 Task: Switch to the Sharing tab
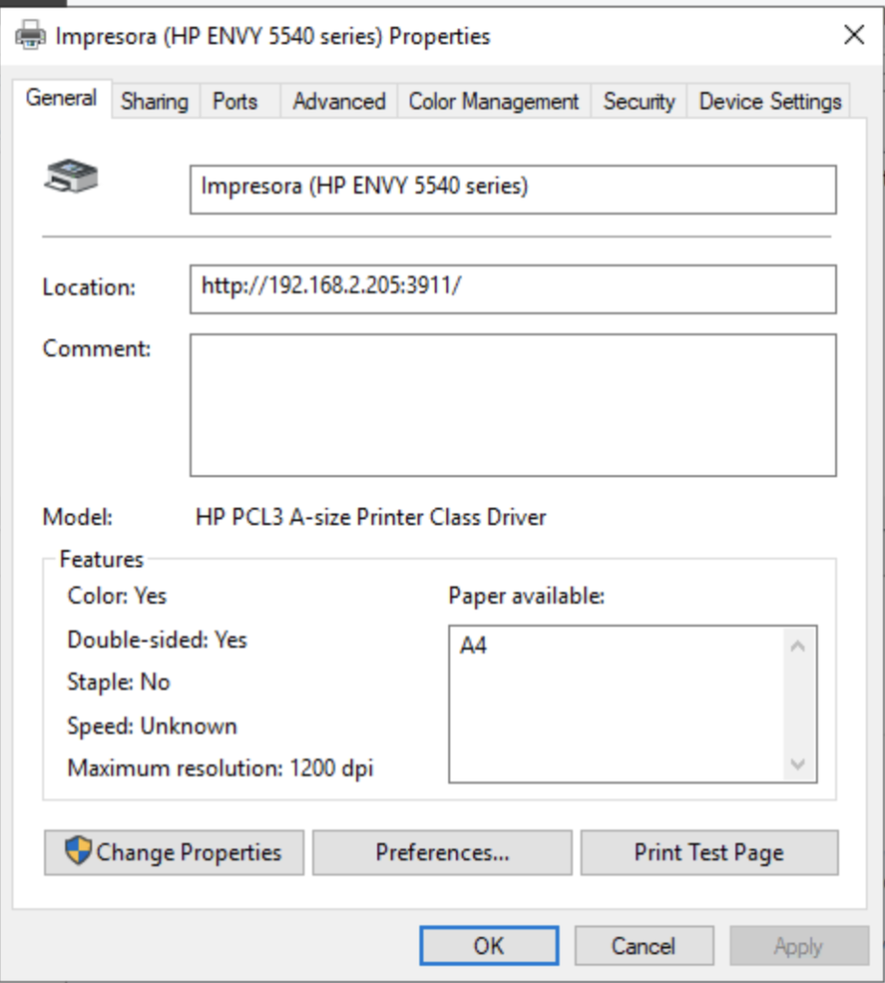[154, 101]
